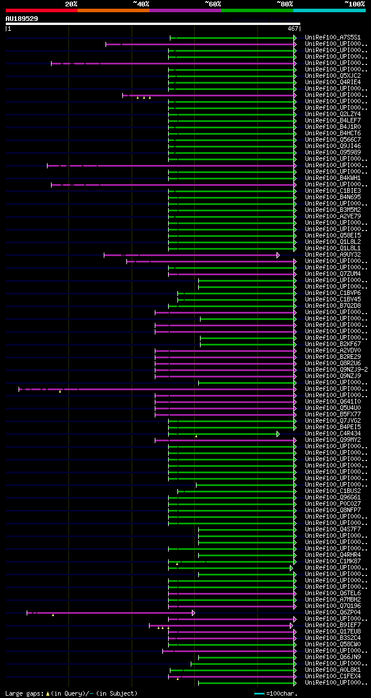The image size is (371, 698).
Task: Select the UniRef100_B9IEF7 label
Action: click(333, 625)
